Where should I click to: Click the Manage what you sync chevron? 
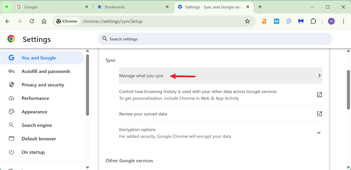319,76
